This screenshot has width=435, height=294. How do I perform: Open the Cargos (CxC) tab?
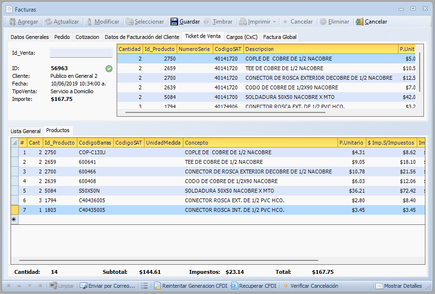(242, 37)
